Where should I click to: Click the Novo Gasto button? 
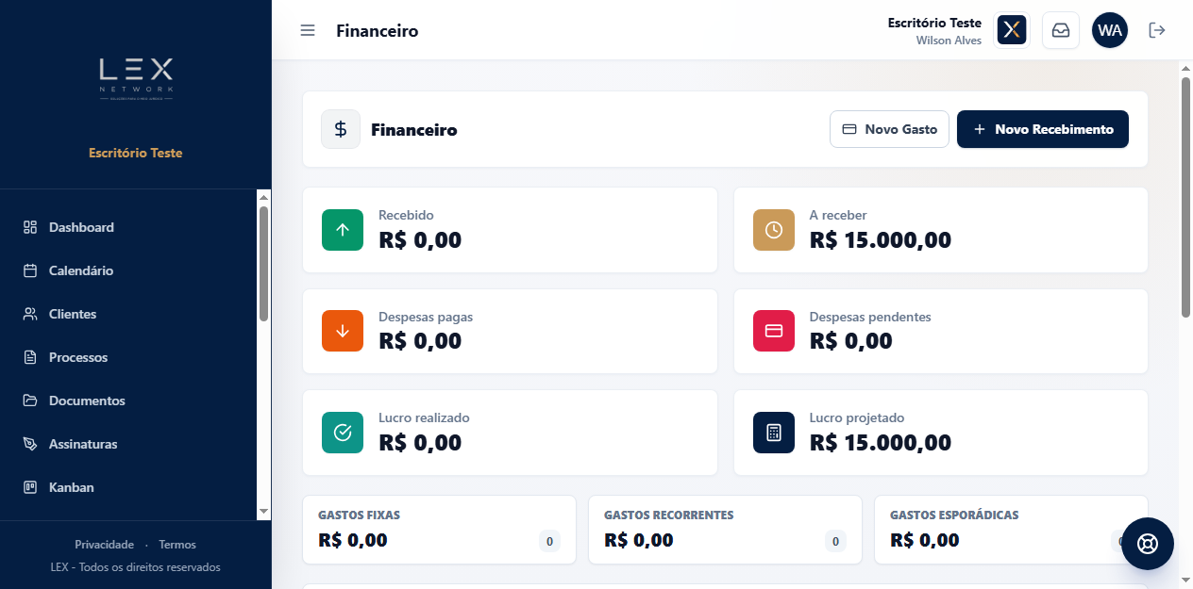[889, 129]
